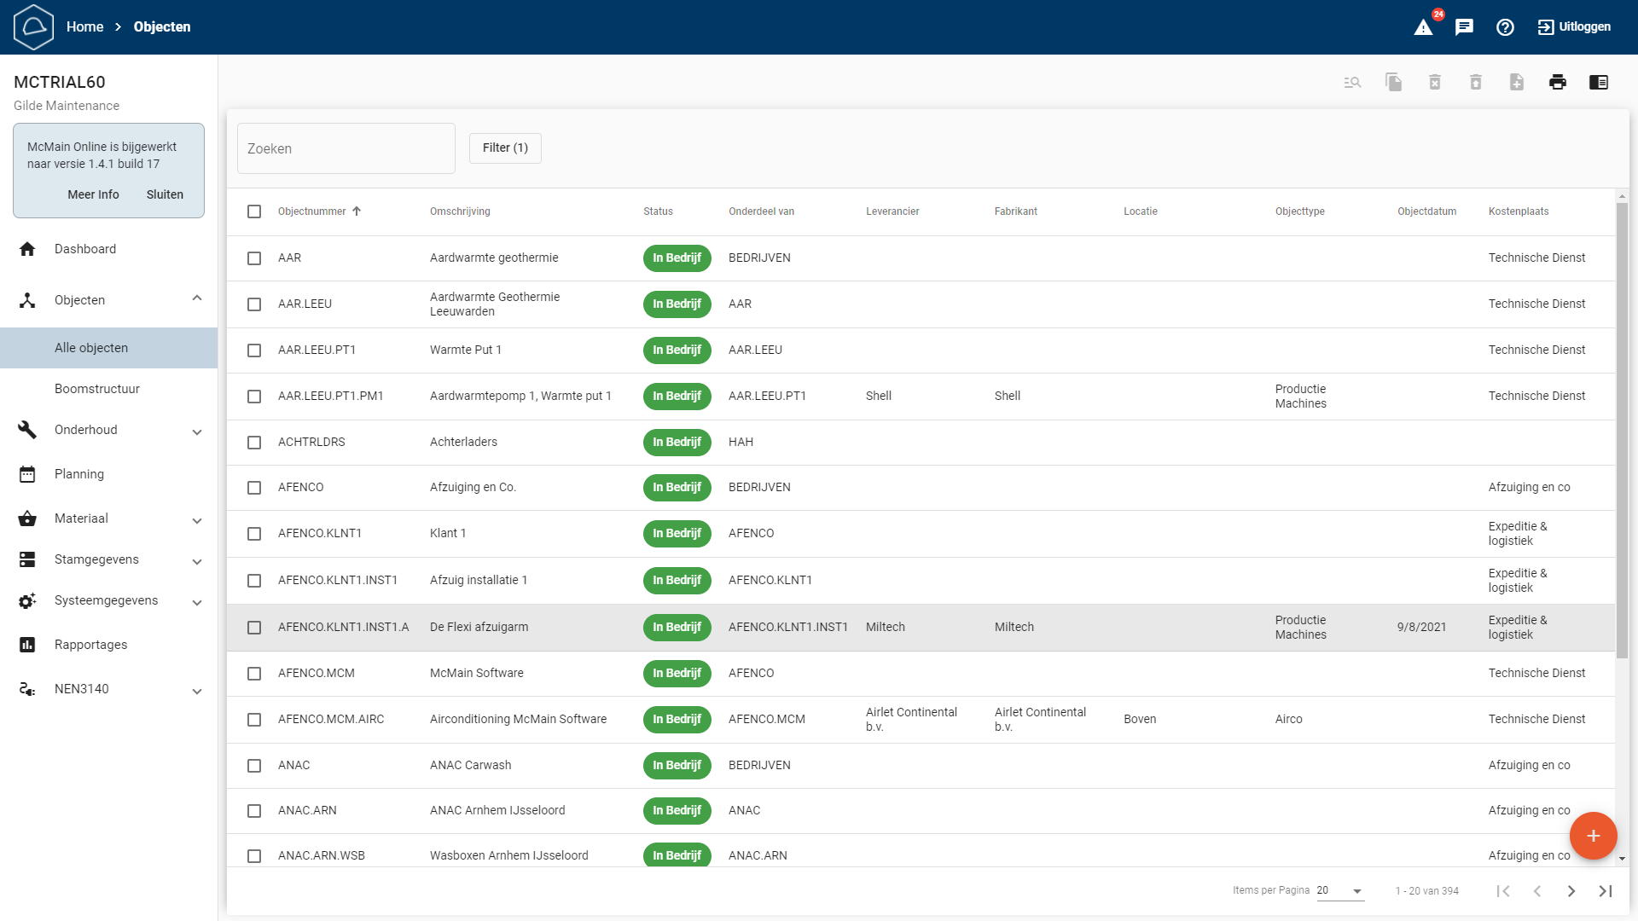This screenshot has height=921, width=1638.
Task: Click the McMain logo icon
Action: tap(34, 27)
